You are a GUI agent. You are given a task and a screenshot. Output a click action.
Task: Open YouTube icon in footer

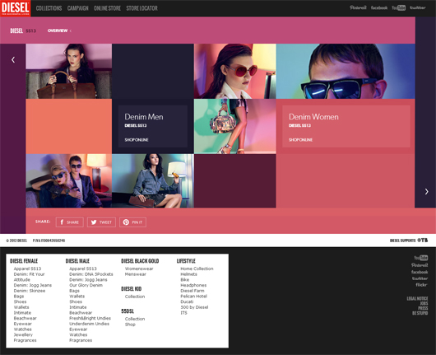420,258
